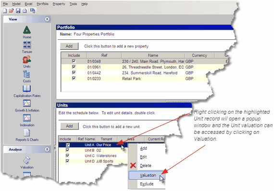The width and height of the screenshot is (274, 191).
Task: Click the Currency column header
Action: [199, 55]
